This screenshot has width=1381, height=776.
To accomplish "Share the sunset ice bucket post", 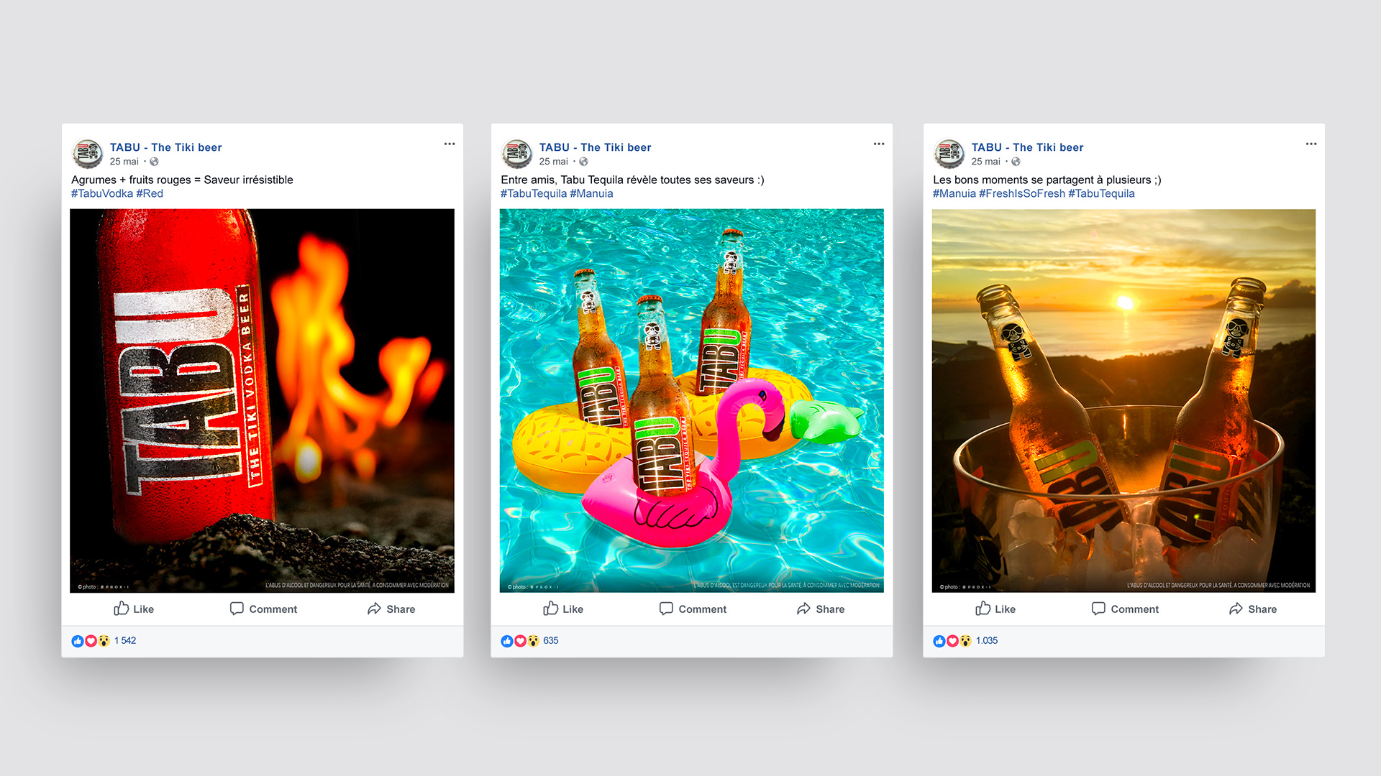I will tap(1253, 609).
